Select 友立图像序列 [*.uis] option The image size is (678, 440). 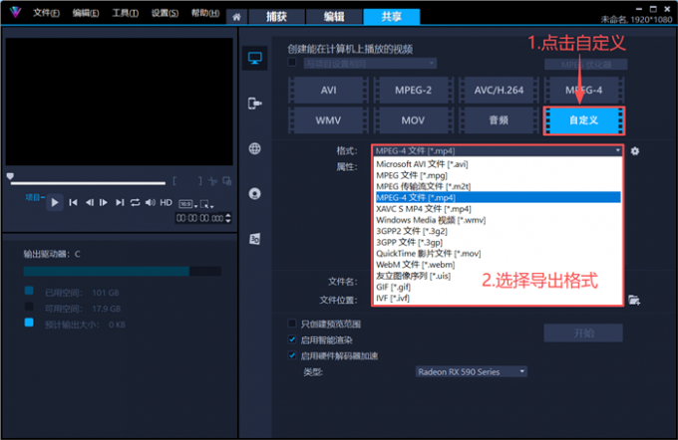click(498, 276)
